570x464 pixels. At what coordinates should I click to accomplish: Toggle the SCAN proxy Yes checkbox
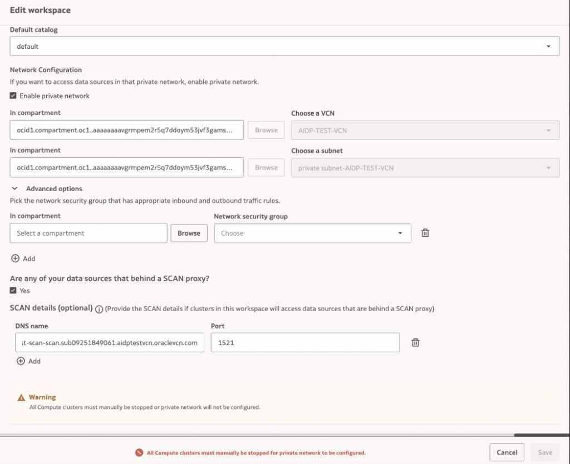(13, 291)
